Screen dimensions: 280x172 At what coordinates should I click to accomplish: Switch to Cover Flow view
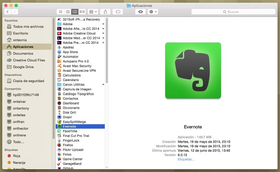82,12
